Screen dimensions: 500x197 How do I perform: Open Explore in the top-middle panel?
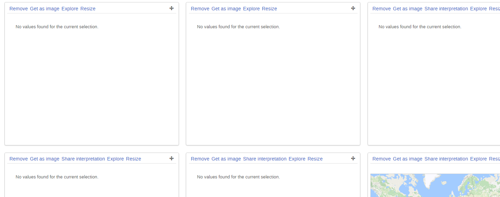tap(251, 9)
